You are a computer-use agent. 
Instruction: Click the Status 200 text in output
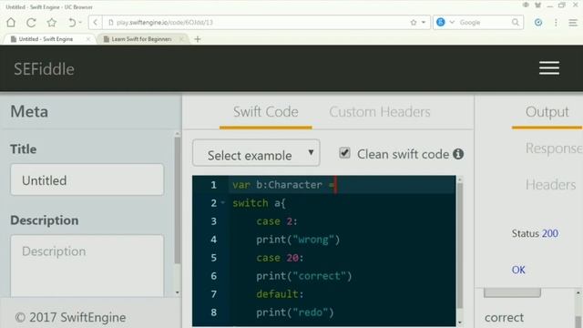(x=535, y=233)
